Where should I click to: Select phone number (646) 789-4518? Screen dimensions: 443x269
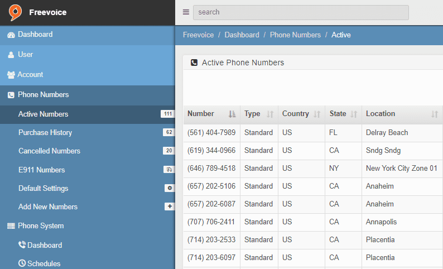(211, 168)
